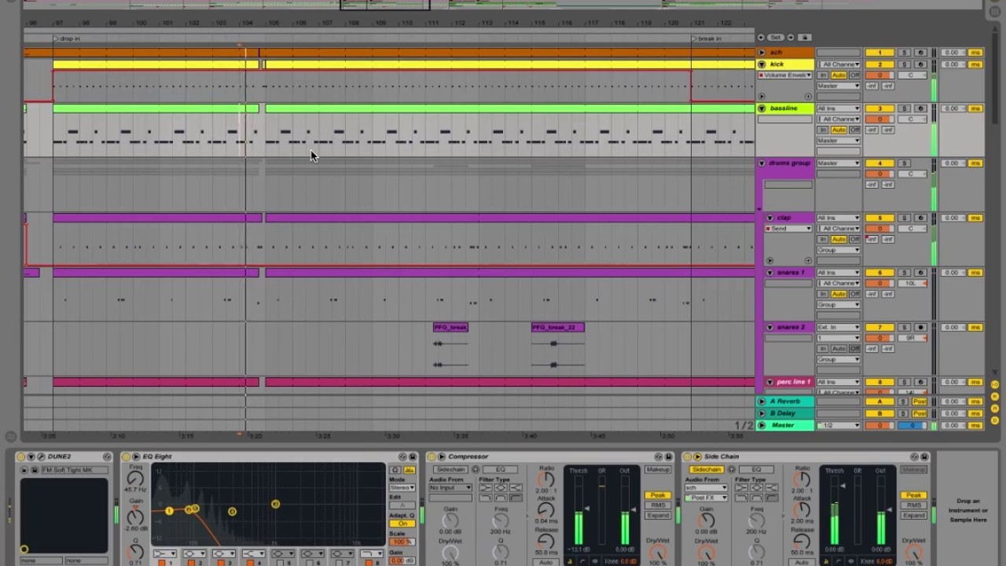This screenshot has width=1006, height=566.
Task: Arm snares 2 track for recording
Action: tap(920, 327)
